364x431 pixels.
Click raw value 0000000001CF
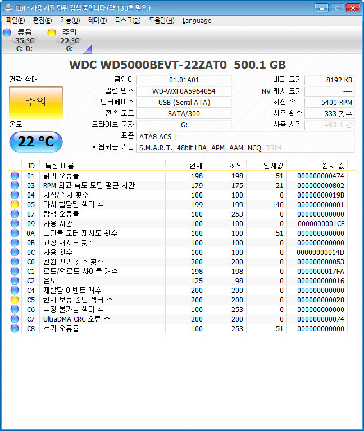tap(321, 224)
